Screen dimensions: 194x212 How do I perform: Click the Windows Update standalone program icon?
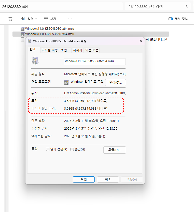[x=66, y=82]
